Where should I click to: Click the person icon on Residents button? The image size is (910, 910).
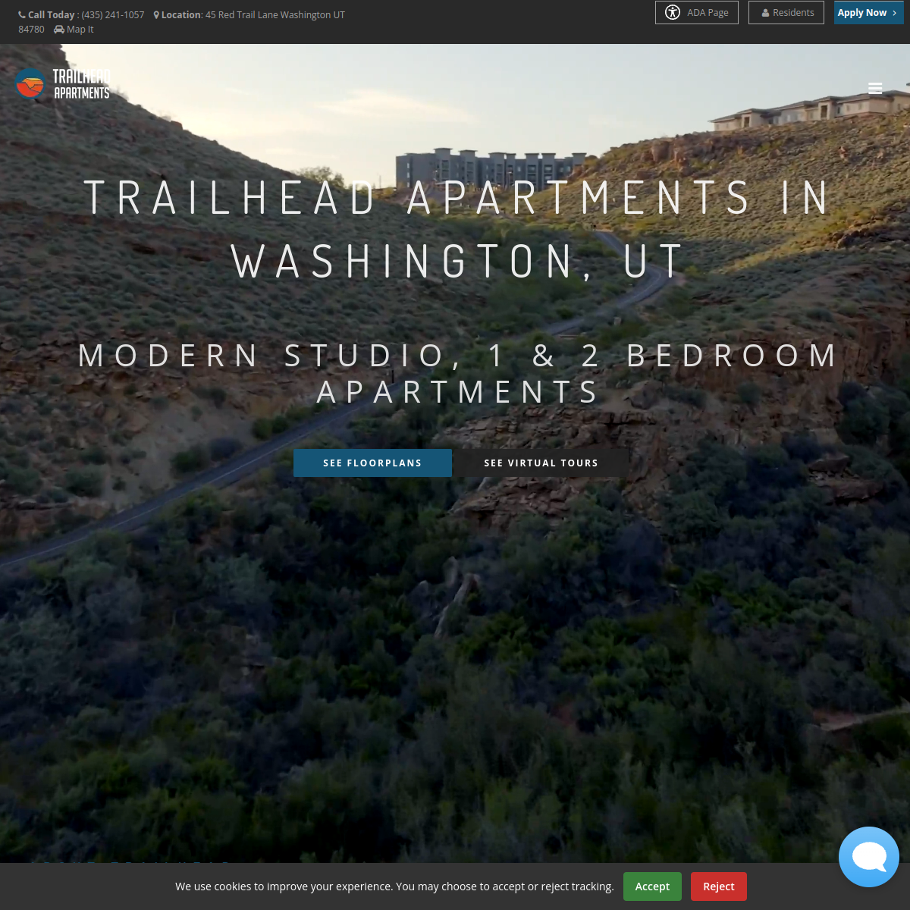[765, 13]
